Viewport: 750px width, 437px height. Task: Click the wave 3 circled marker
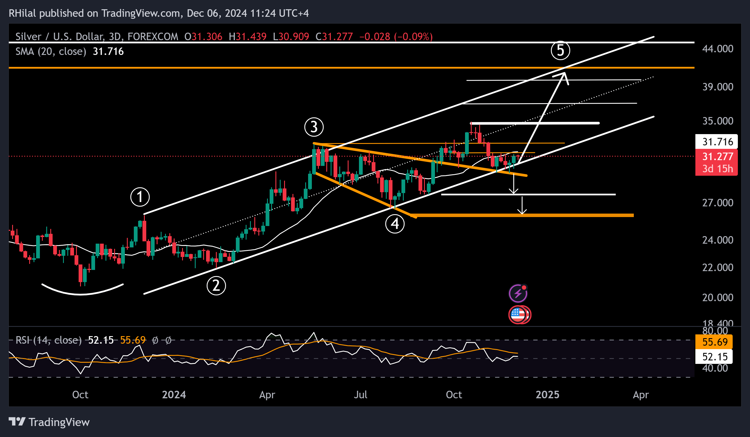point(314,127)
